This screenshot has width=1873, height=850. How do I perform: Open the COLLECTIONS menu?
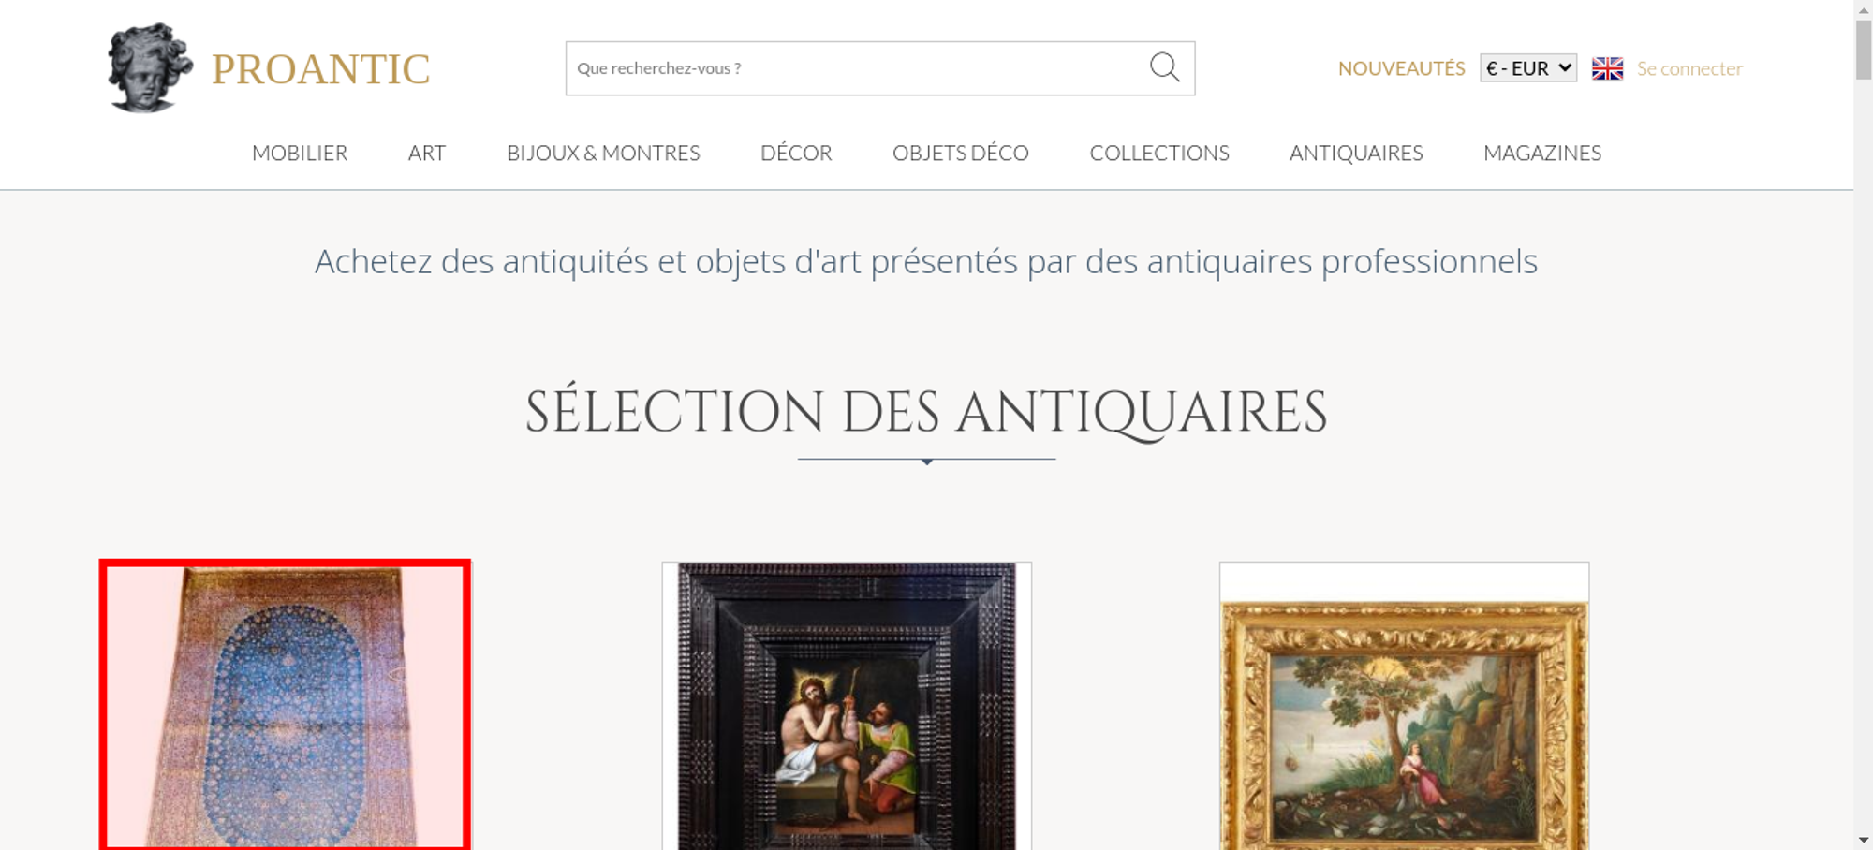(x=1159, y=153)
